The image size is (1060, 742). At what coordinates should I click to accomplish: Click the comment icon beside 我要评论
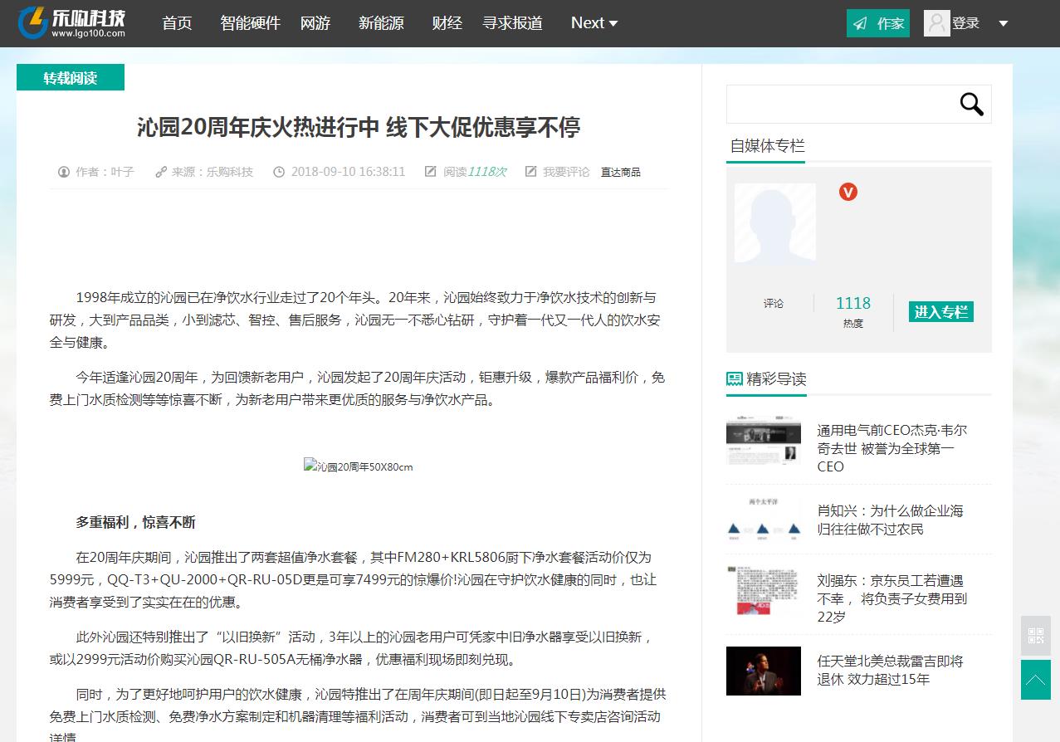[531, 172]
